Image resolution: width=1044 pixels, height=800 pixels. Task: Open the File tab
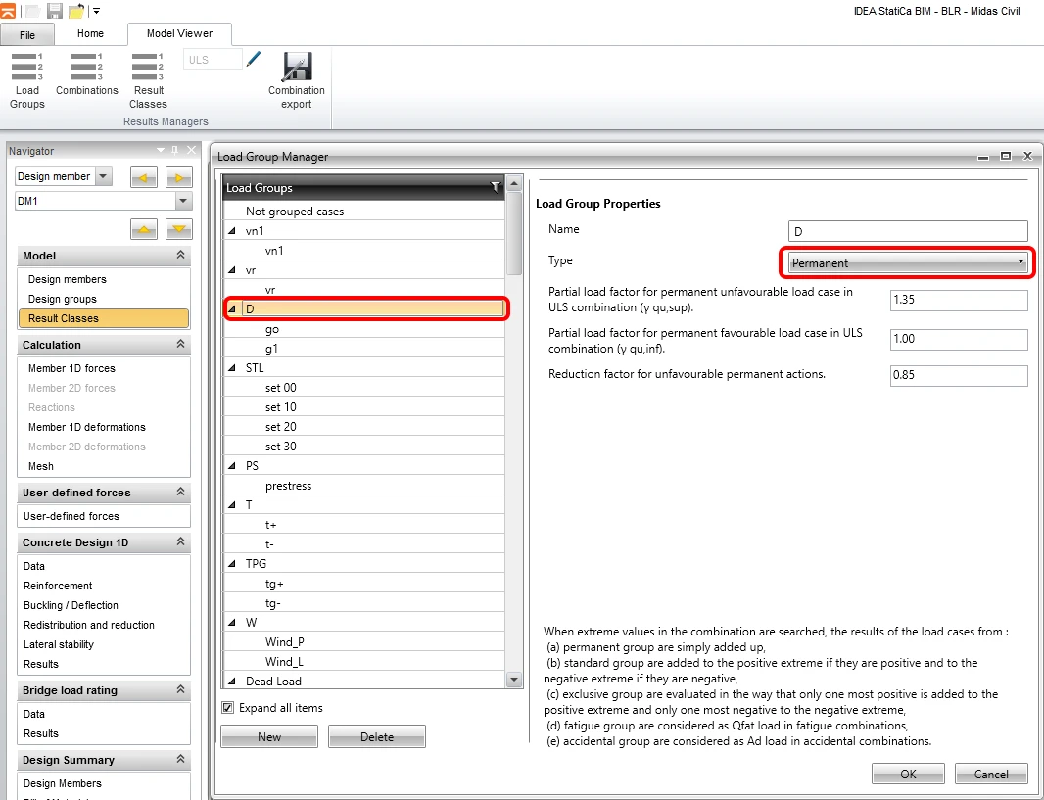[x=27, y=35]
